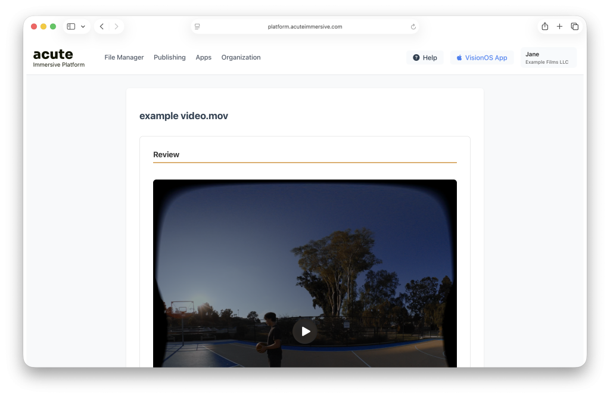Expand the sidebar tab group chevron
Viewport: 610px width, 398px height.
coord(83,27)
